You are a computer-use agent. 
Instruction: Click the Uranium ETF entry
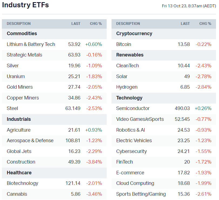click(x=16, y=76)
